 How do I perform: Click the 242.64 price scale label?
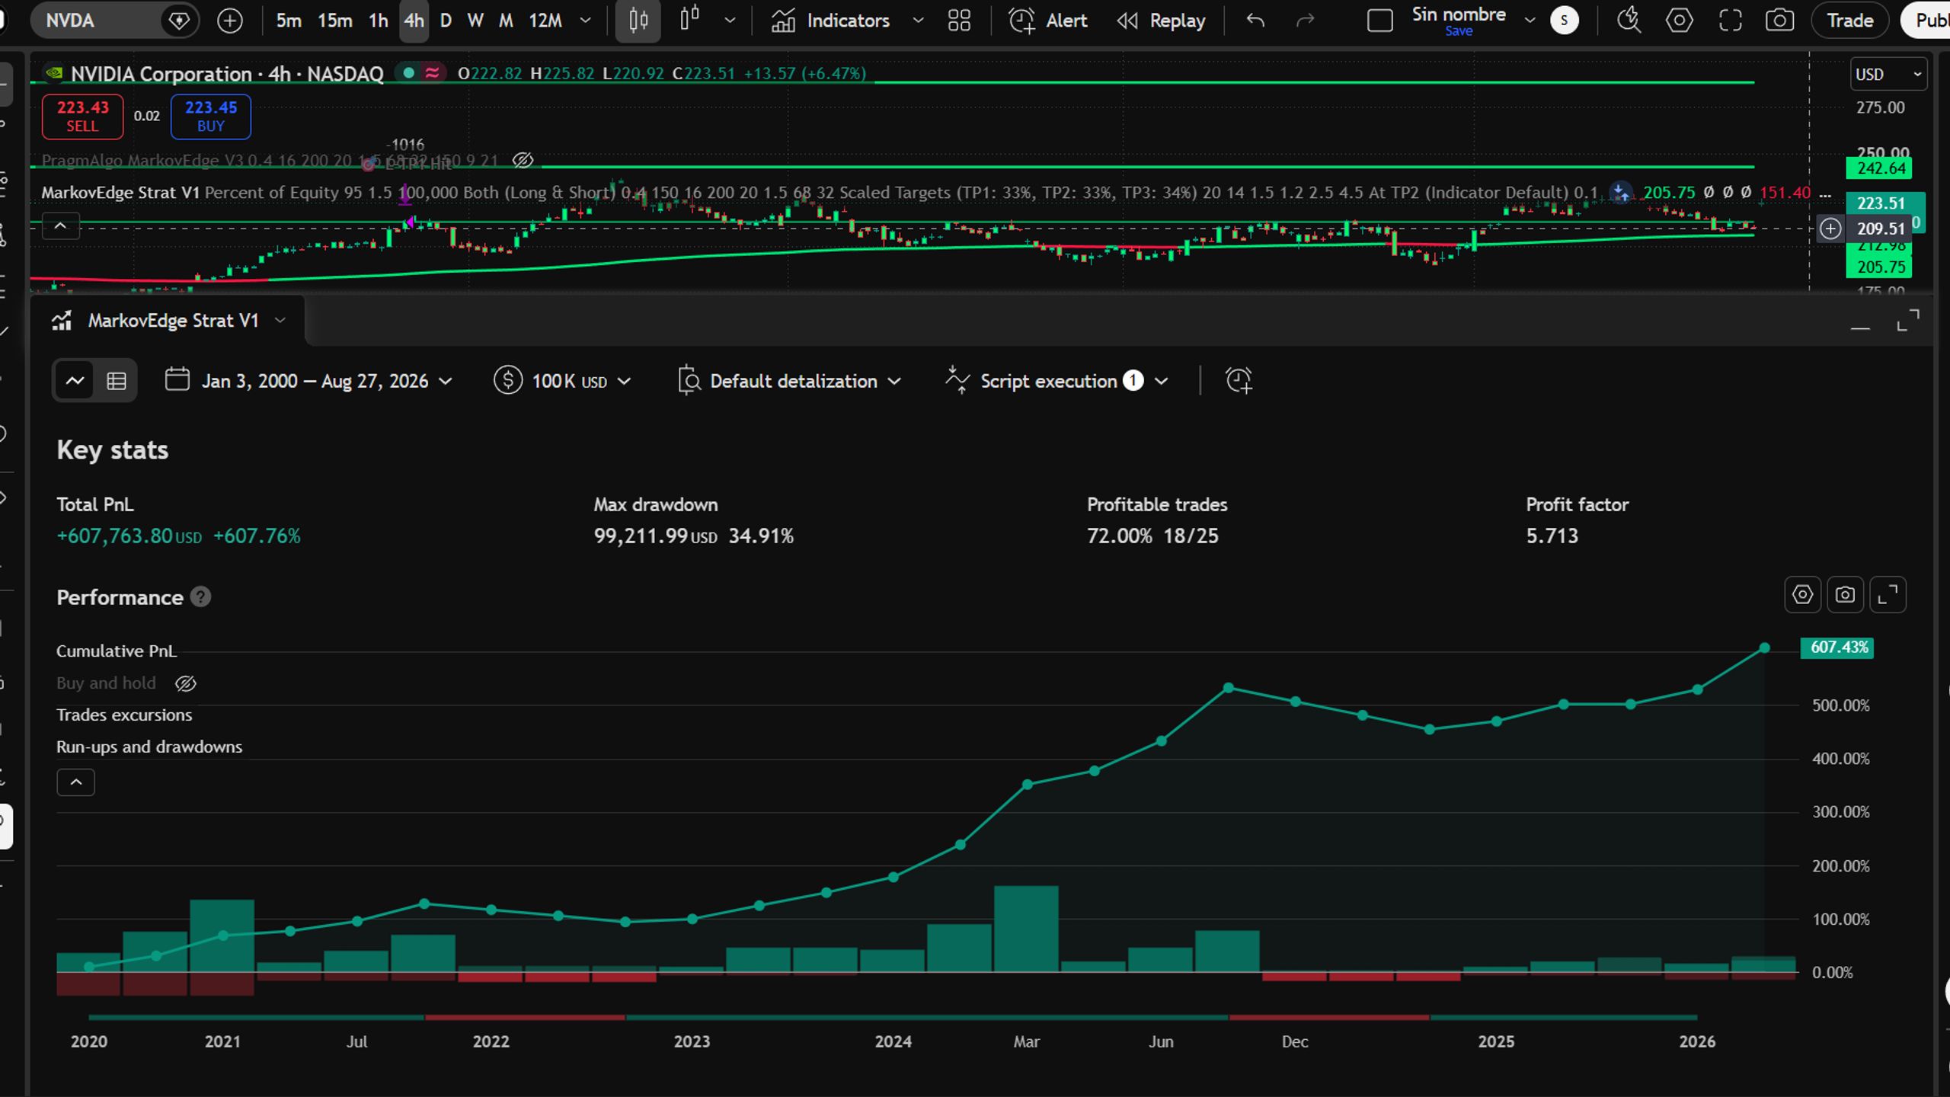[x=1881, y=168]
